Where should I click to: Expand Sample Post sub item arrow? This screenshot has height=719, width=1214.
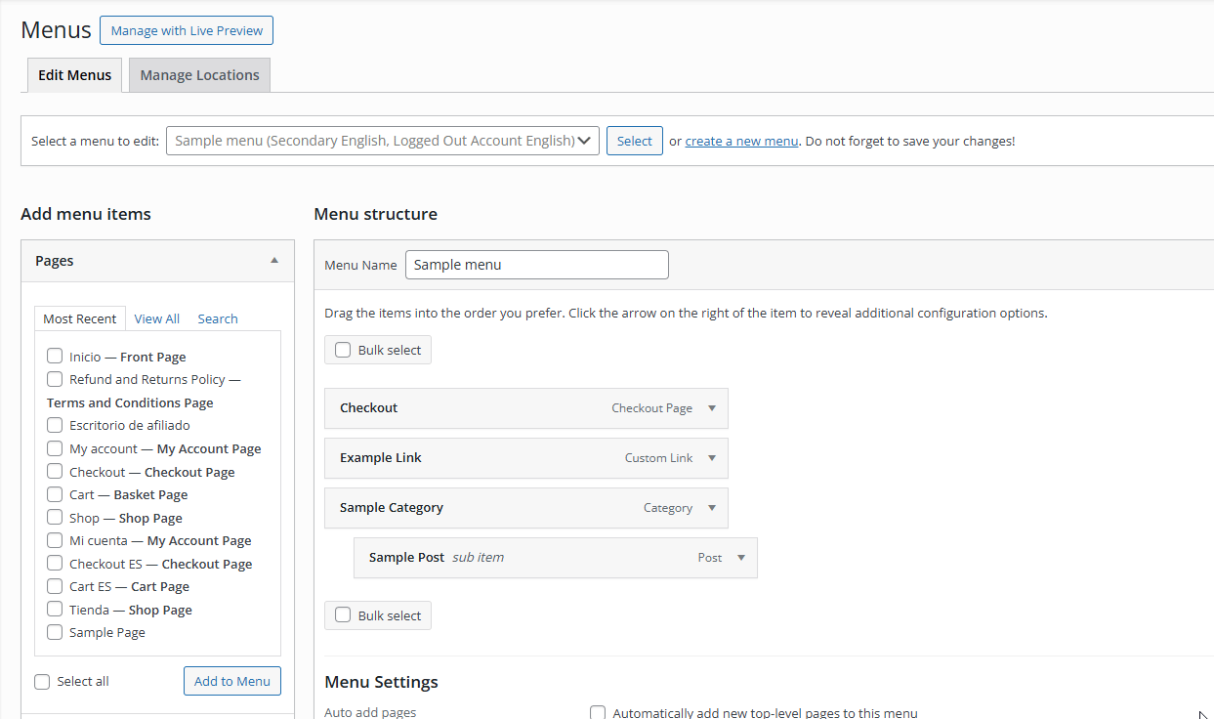coord(741,558)
